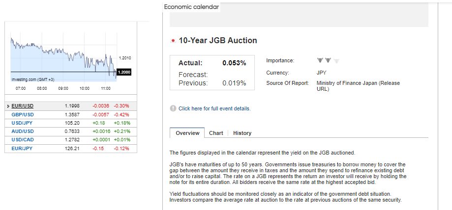This screenshot has width=452, height=210.
Task: Open the History tab
Action: pos(242,133)
